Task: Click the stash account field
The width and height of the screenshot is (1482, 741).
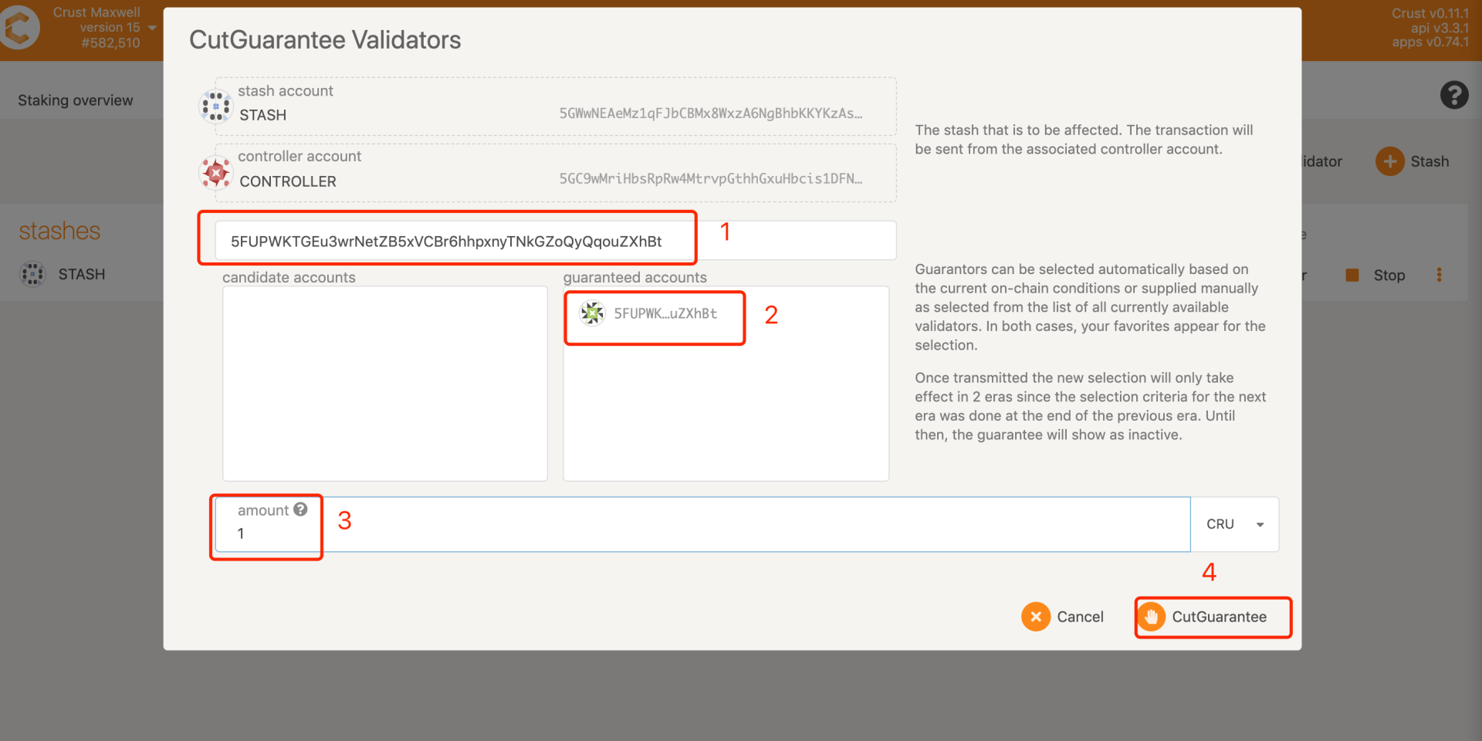Action: tap(556, 107)
